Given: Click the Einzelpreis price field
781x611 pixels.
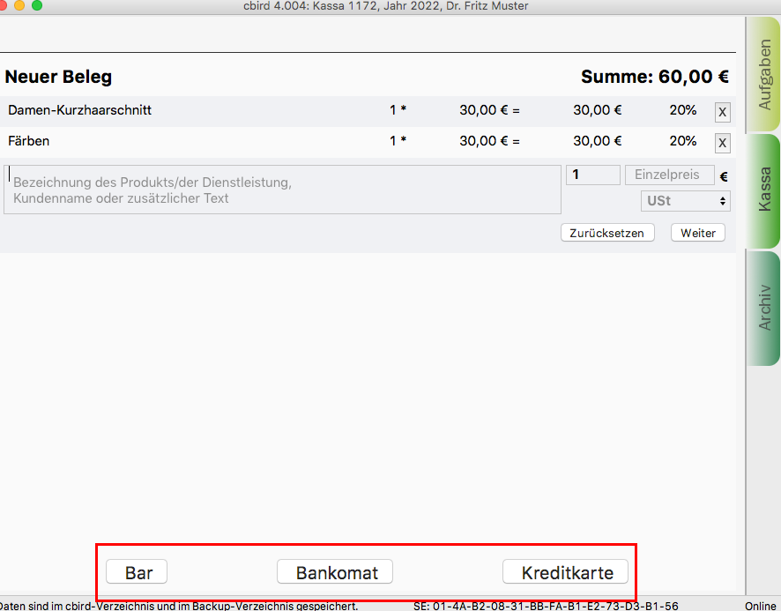Looking at the screenshot, I should (x=669, y=175).
